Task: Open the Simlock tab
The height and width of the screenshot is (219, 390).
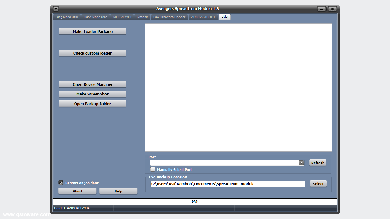Action: click(x=142, y=17)
